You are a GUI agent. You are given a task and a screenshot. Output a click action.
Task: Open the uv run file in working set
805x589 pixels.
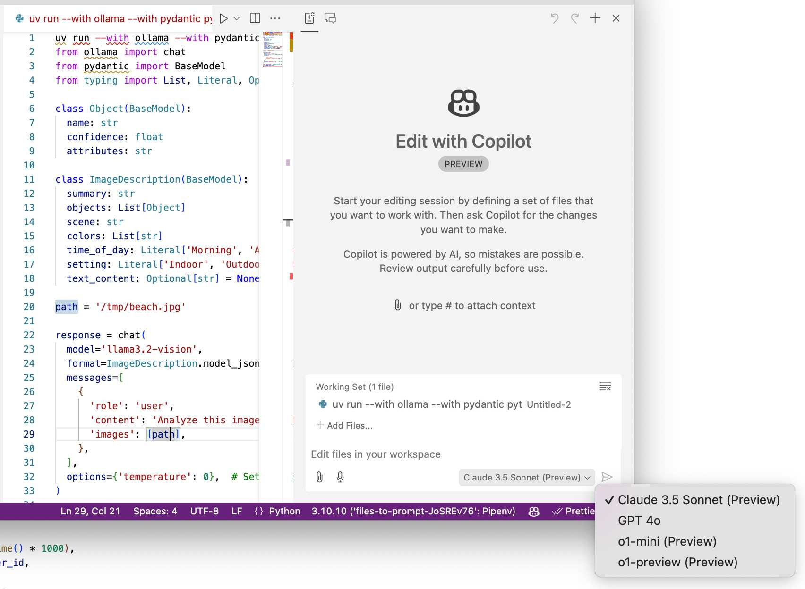click(x=444, y=404)
